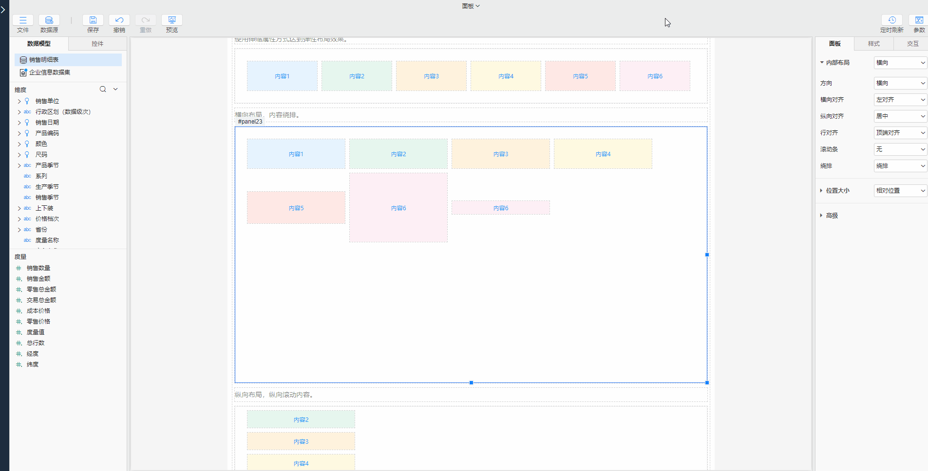Click the pink 内容5 block in panel23
This screenshot has height=471, width=928.
click(x=296, y=208)
